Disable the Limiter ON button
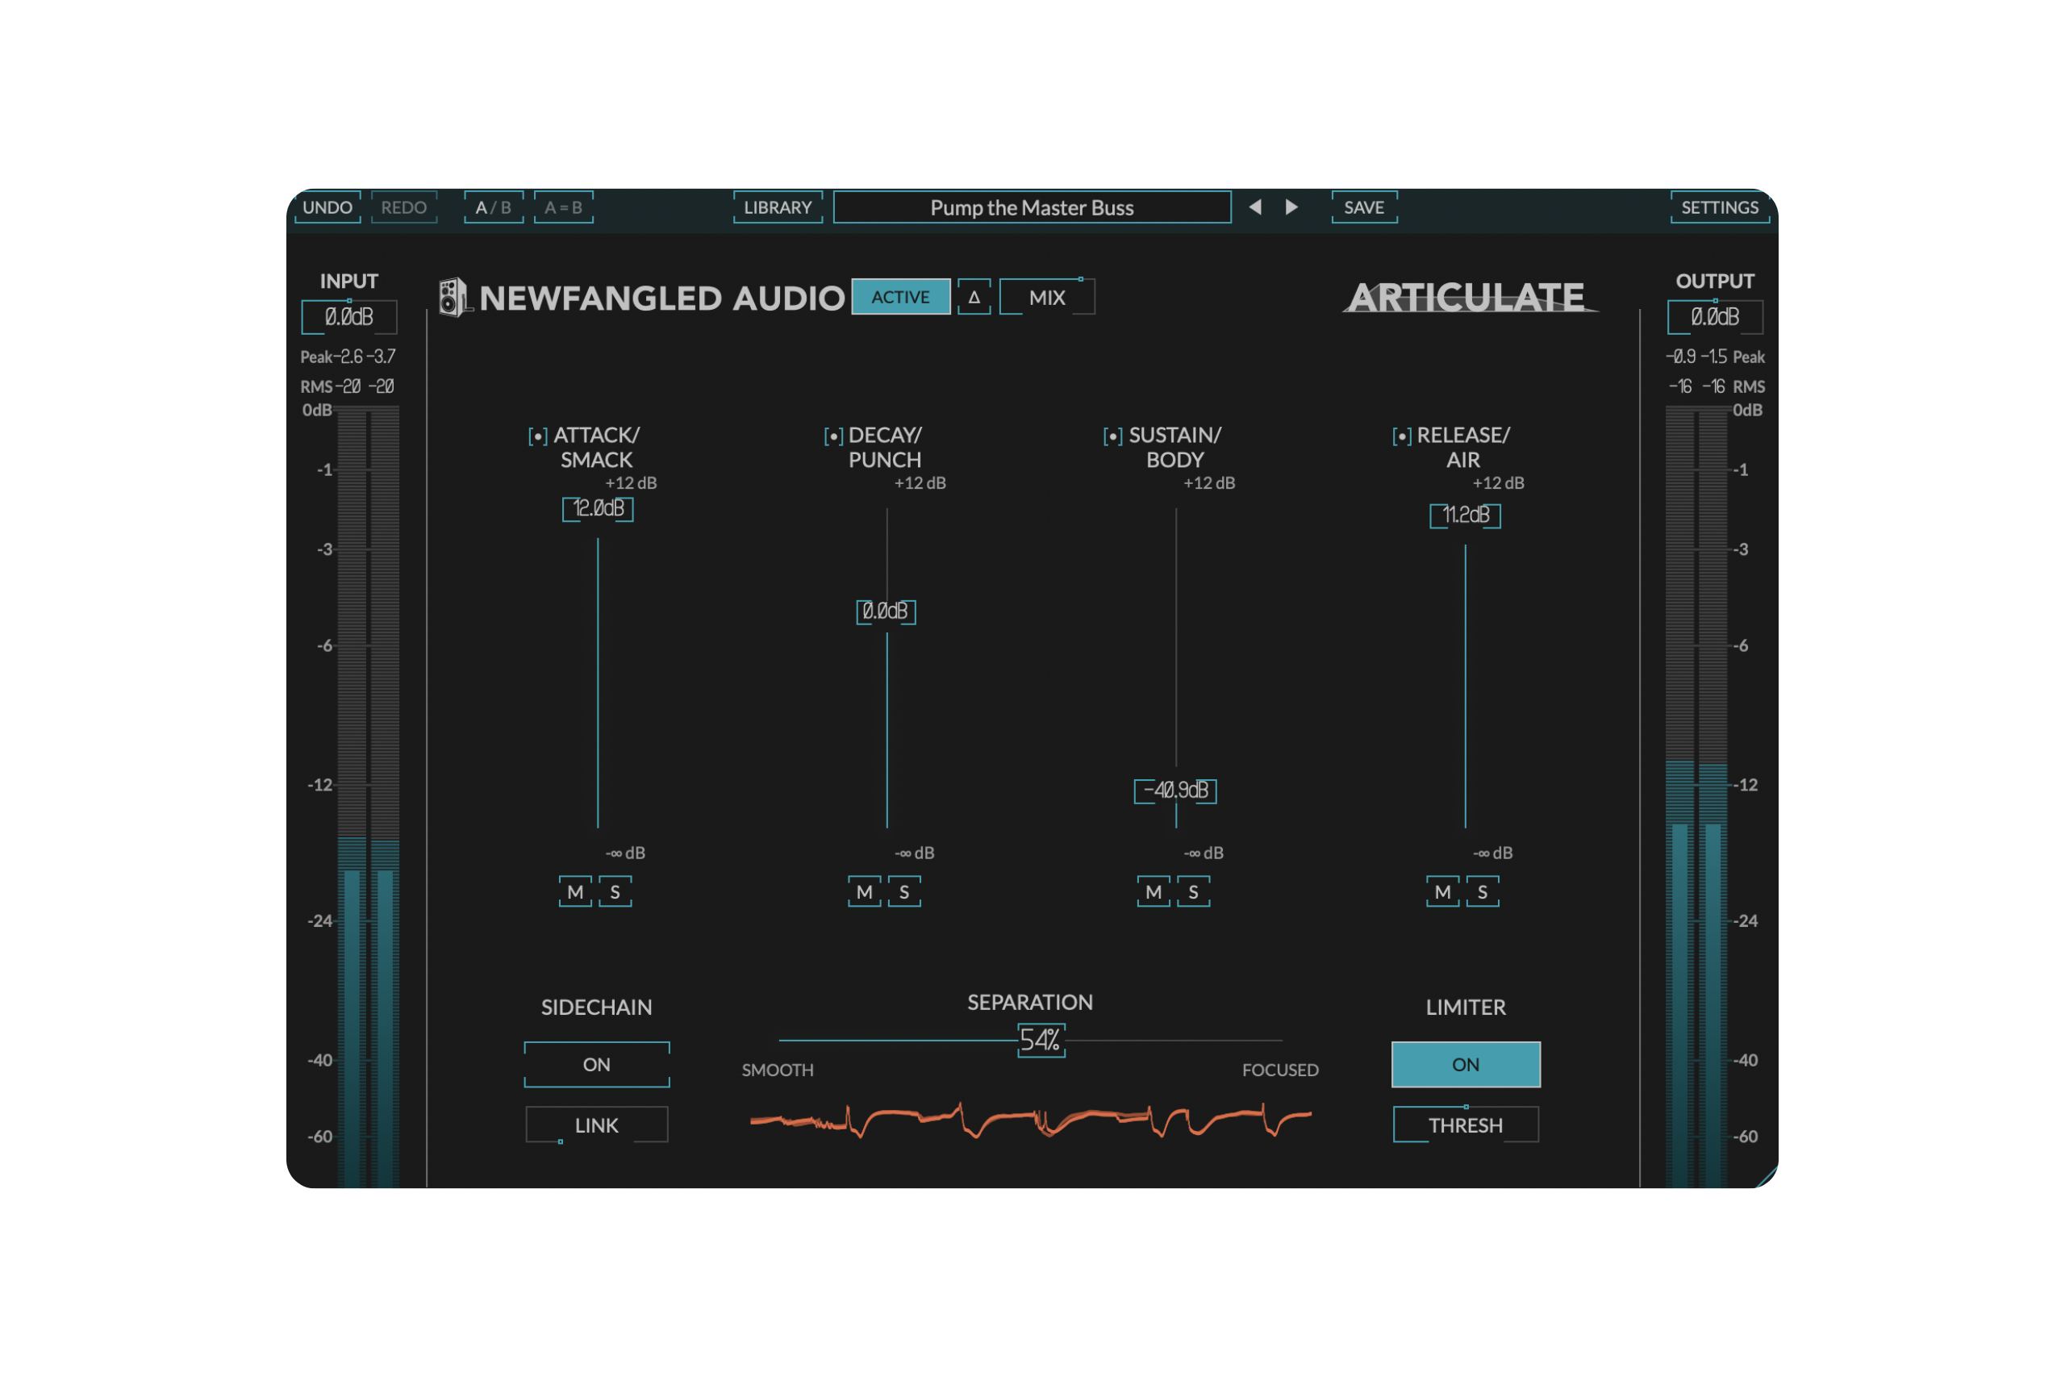 (1466, 1064)
